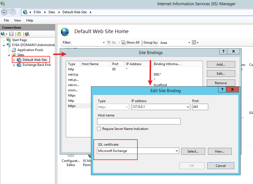The image size is (253, 184).
Task: Click the Up folder icon in Connections toolbar
Action: click(19, 34)
